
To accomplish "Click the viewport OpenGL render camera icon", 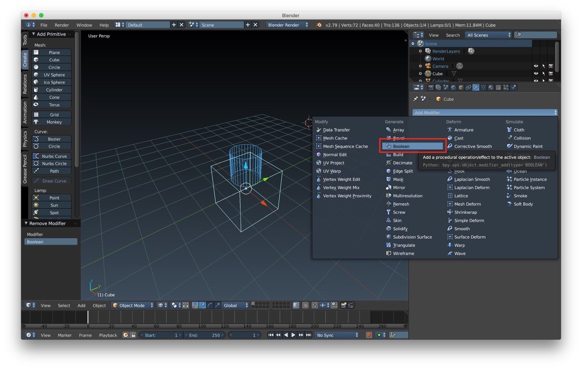I will [343, 305].
